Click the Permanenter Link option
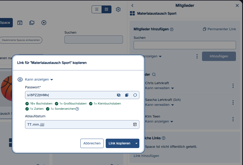The image size is (243, 165). (x=219, y=29)
